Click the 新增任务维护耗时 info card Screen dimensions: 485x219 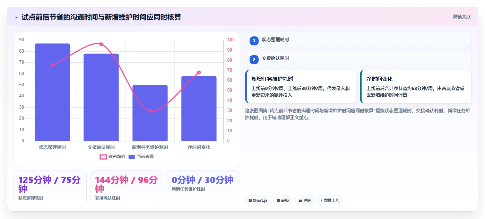pyautogui.click(x=301, y=87)
